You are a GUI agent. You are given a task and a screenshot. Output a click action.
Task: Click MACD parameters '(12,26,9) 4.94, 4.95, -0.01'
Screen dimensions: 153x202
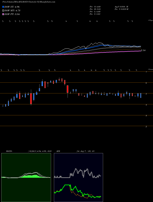40,151
